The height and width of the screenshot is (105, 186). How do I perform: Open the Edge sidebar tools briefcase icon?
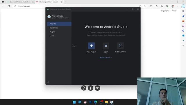[x=183, y=21]
